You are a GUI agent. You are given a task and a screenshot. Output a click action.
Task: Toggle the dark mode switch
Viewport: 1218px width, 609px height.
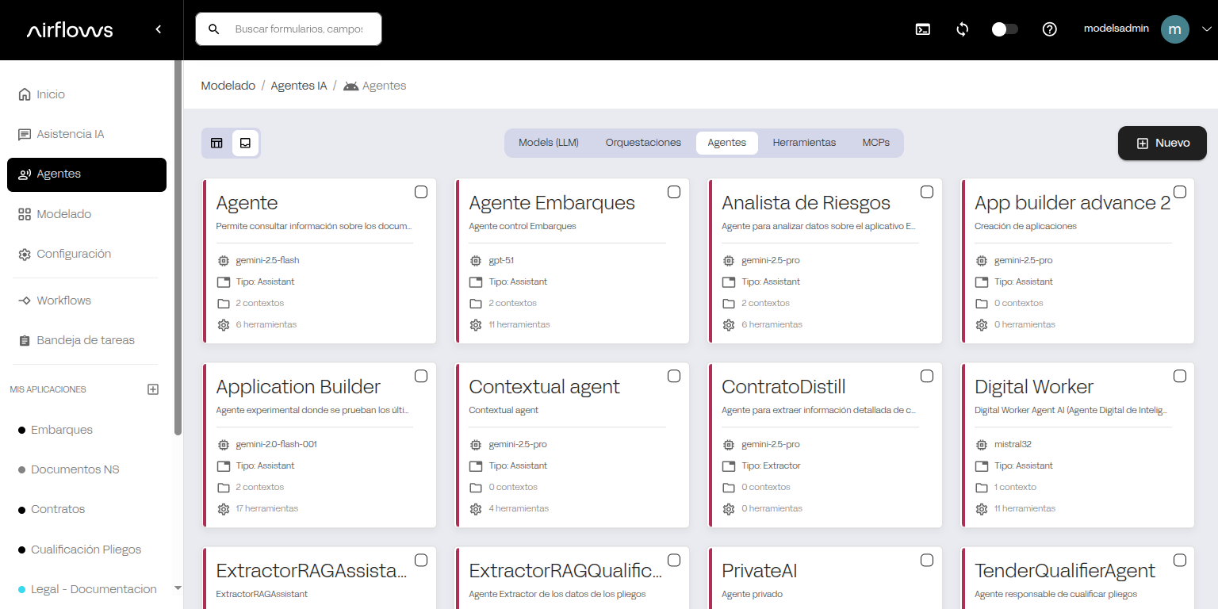pyautogui.click(x=1005, y=28)
